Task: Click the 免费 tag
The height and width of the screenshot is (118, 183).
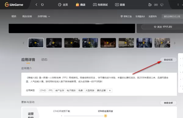Action: [x=81, y=90]
